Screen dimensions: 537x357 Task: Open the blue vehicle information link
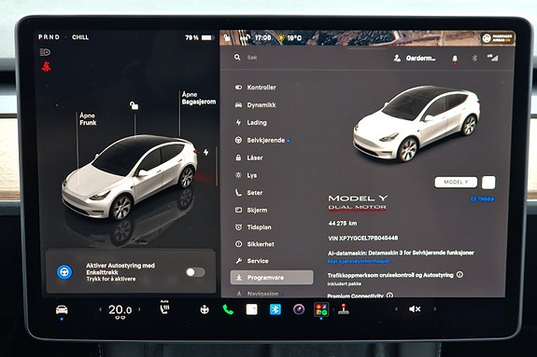click(360, 261)
